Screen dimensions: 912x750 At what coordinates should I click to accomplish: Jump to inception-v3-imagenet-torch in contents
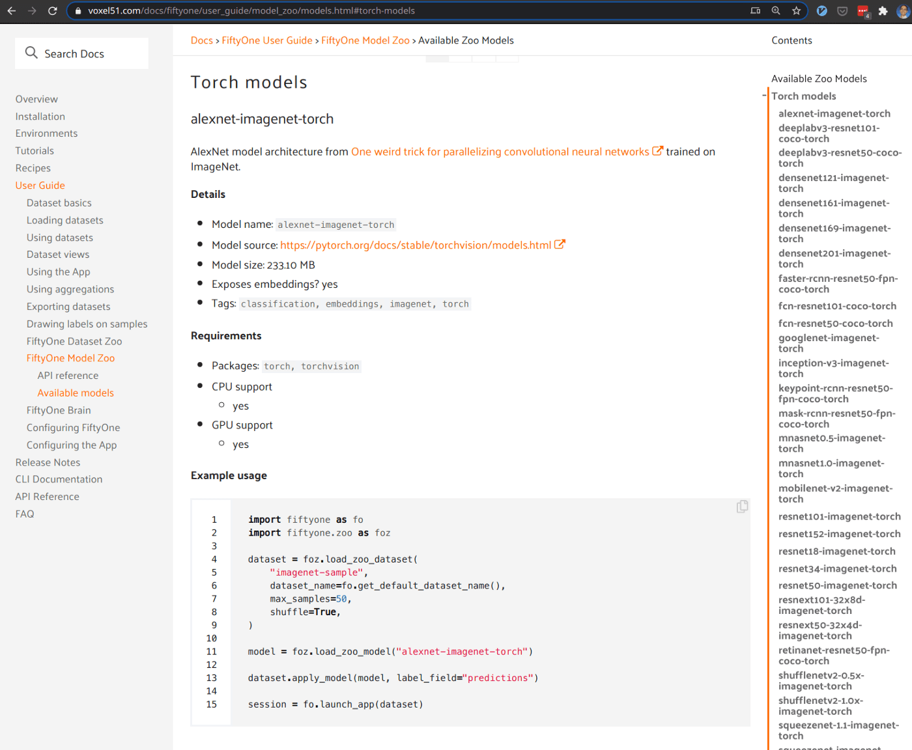[x=834, y=368]
